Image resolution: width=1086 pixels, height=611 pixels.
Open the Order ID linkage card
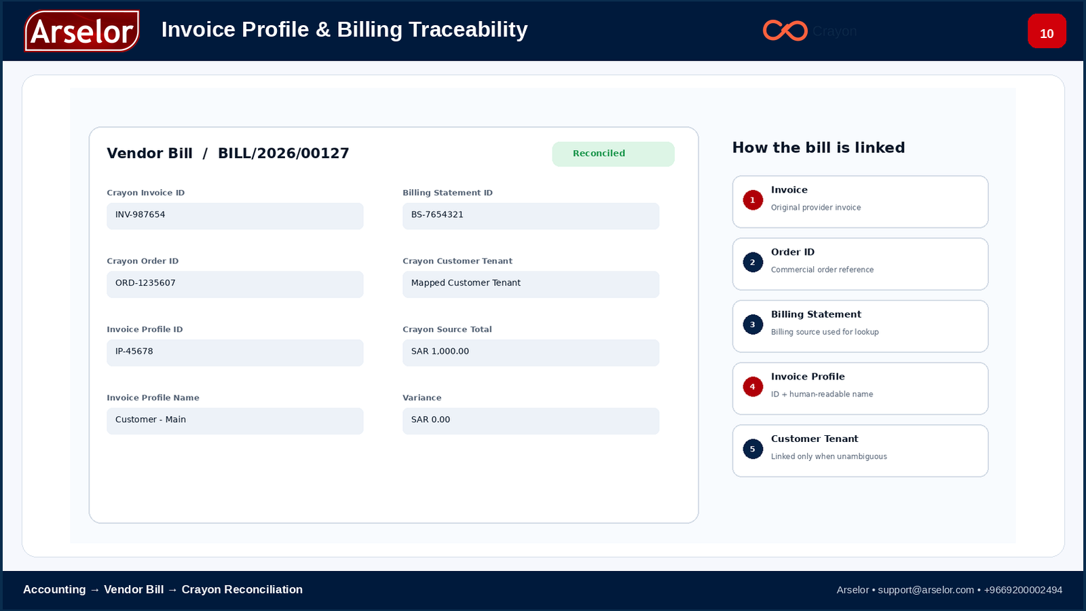tap(860, 264)
